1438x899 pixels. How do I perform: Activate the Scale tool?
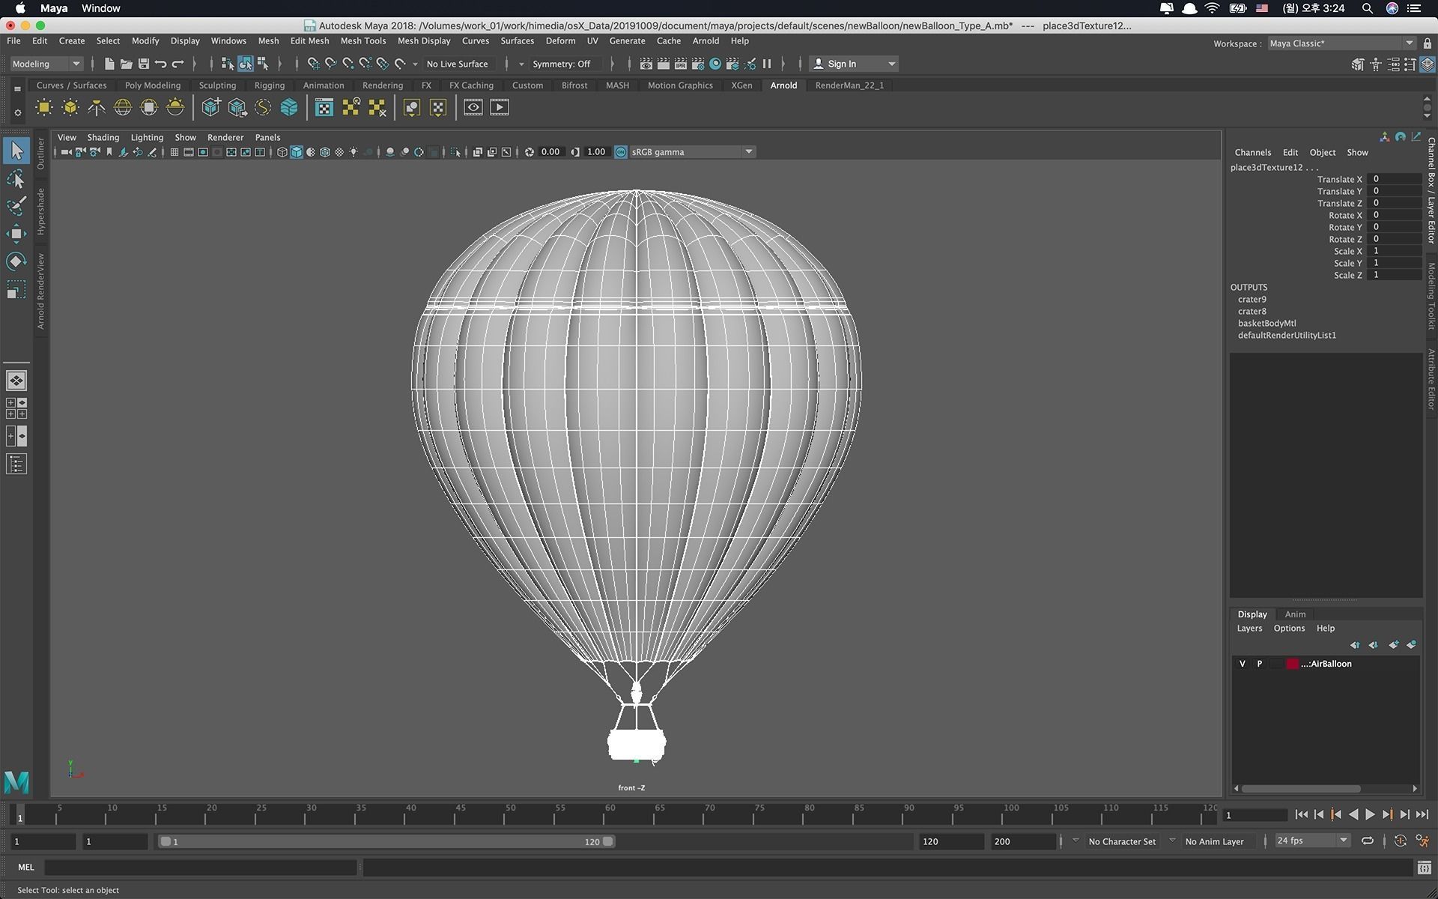[16, 289]
